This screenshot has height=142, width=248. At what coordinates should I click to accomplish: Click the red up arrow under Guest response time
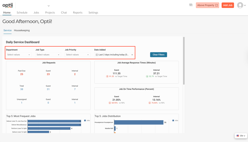[x=107, y=76]
